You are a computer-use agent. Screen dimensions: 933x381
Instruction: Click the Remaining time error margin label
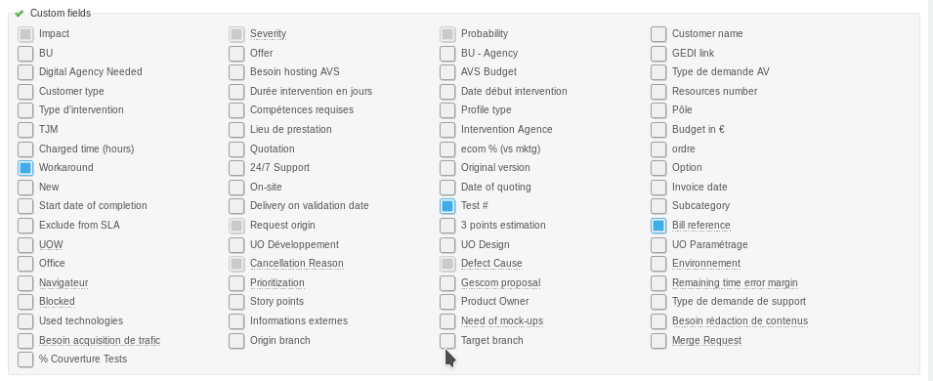pos(735,282)
